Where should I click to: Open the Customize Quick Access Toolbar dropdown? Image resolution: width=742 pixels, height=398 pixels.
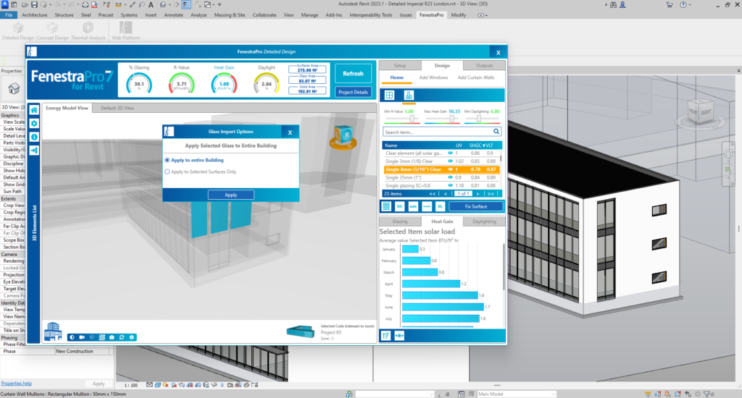[219, 5]
